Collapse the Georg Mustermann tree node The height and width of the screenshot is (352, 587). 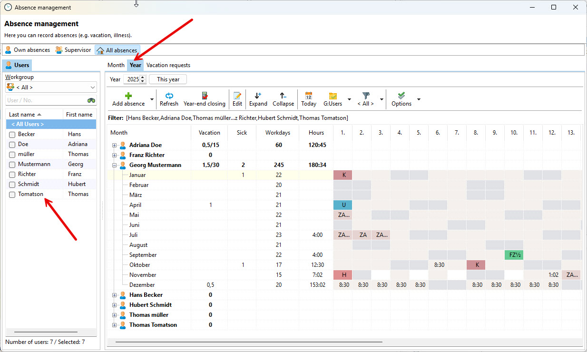[x=114, y=165]
